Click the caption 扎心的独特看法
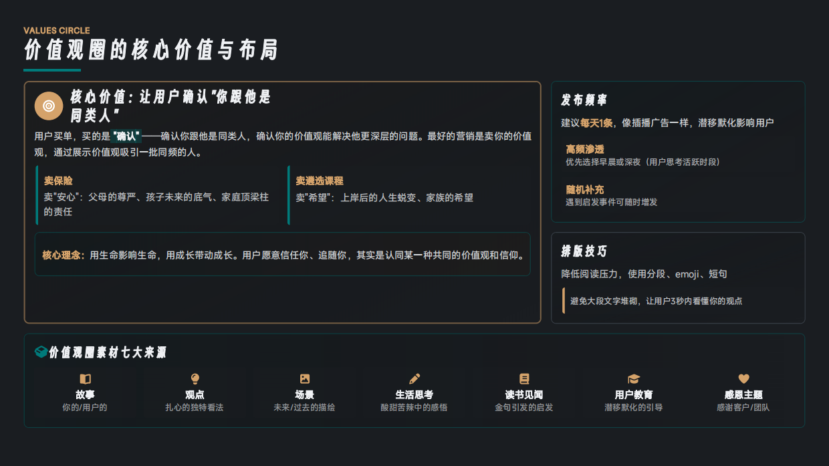This screenshot has height=466, width=829. (x=195, y=407)
